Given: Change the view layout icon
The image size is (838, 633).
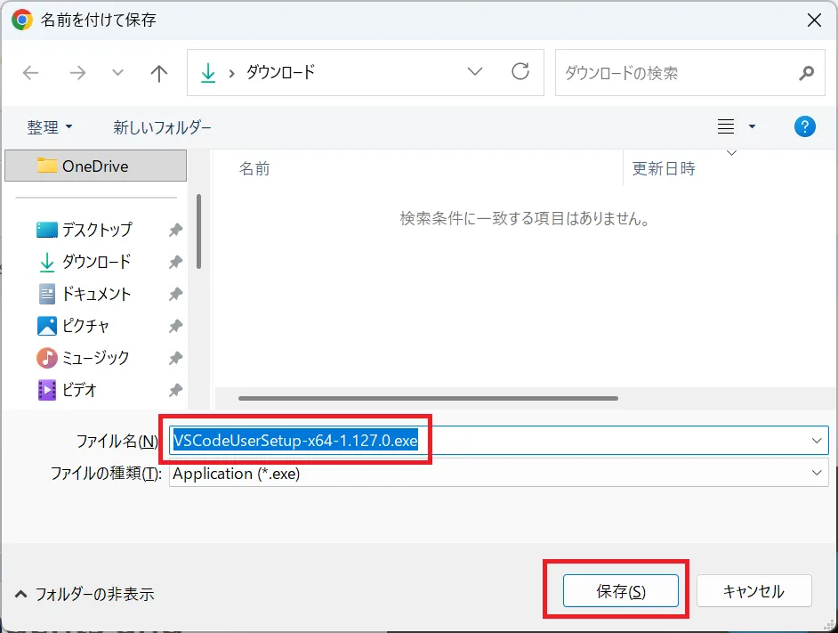Looking at the screenshot, I should click(x=725, y=126).
